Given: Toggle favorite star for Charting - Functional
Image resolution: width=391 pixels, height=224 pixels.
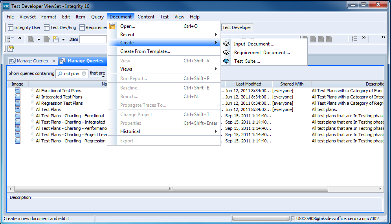Looking at the screenshot, I should tap(32, 115).
